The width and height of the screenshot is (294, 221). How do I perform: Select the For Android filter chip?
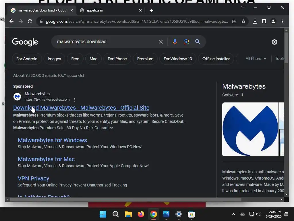pos(27,59)
